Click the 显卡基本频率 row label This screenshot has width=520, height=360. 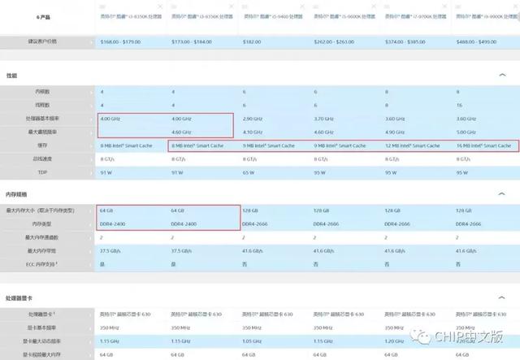point(41,327)
